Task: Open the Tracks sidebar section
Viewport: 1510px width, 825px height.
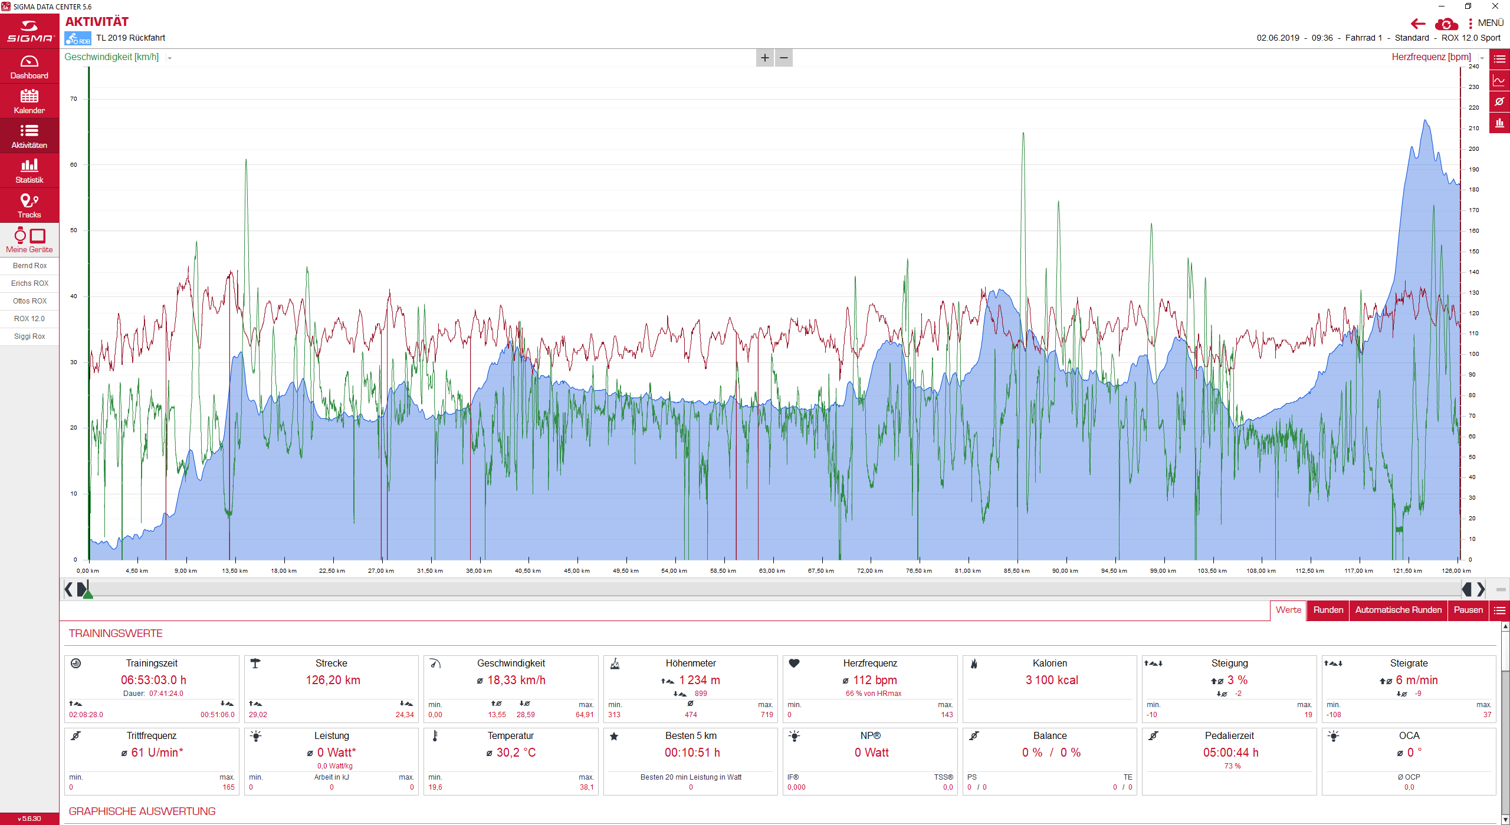Action: pyautogui.click(x=29, y=206)
